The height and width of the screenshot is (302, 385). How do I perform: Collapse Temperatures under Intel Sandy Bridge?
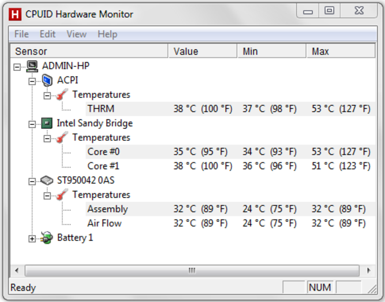pos(47,138)
